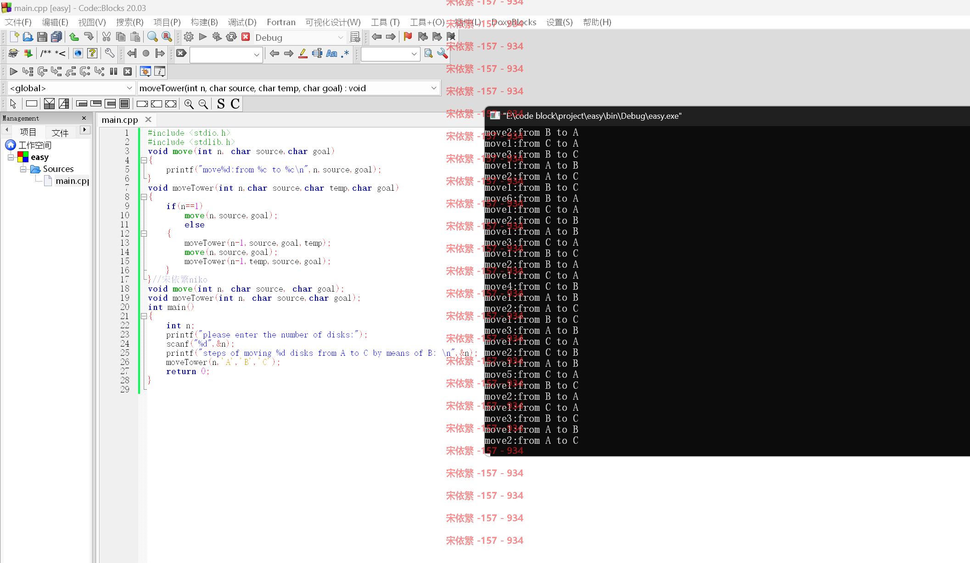Viewport: 970px width, 563px height.
Task: Open a file using the folder icon
Action: 28,37
